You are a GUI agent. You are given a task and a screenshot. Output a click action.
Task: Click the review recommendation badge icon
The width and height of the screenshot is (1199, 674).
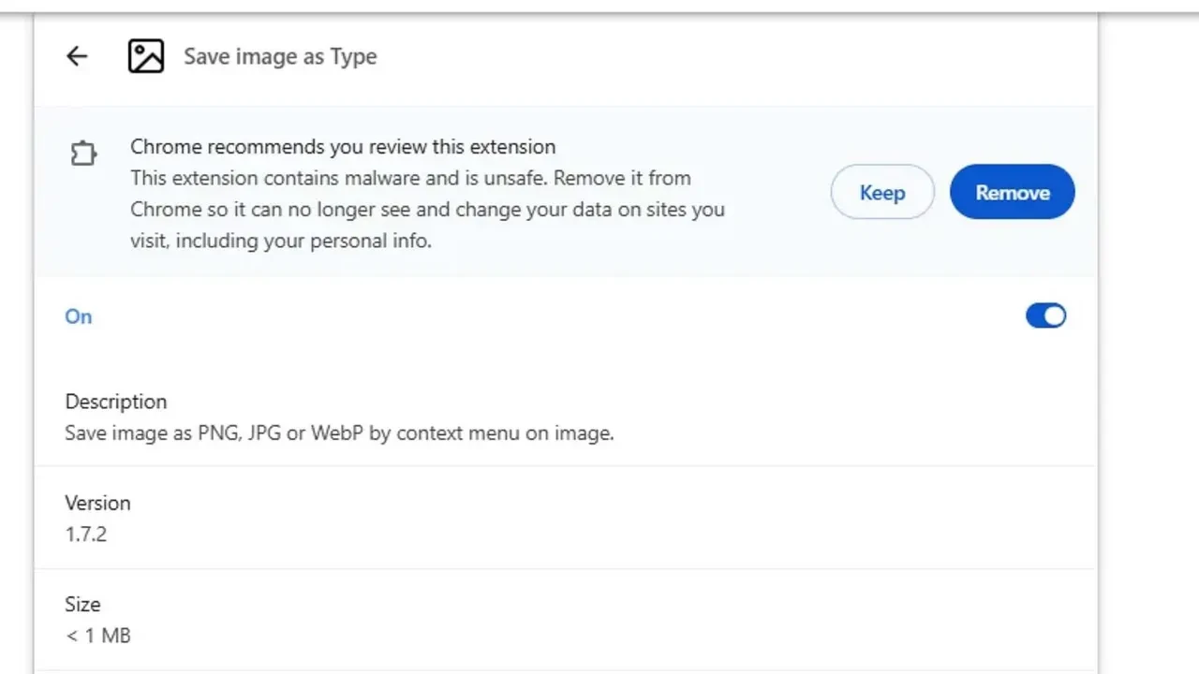click(83, 154)
